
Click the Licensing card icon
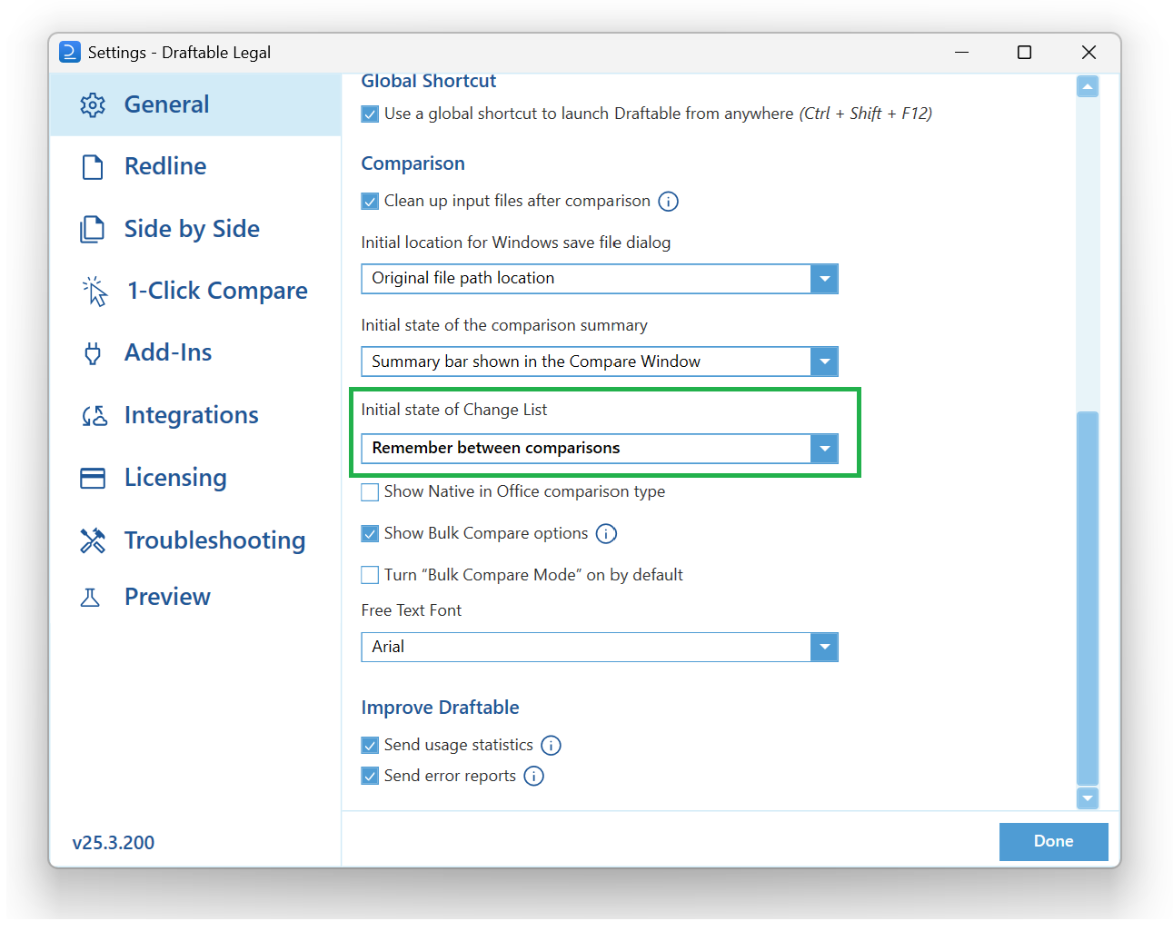click(93, 478)
